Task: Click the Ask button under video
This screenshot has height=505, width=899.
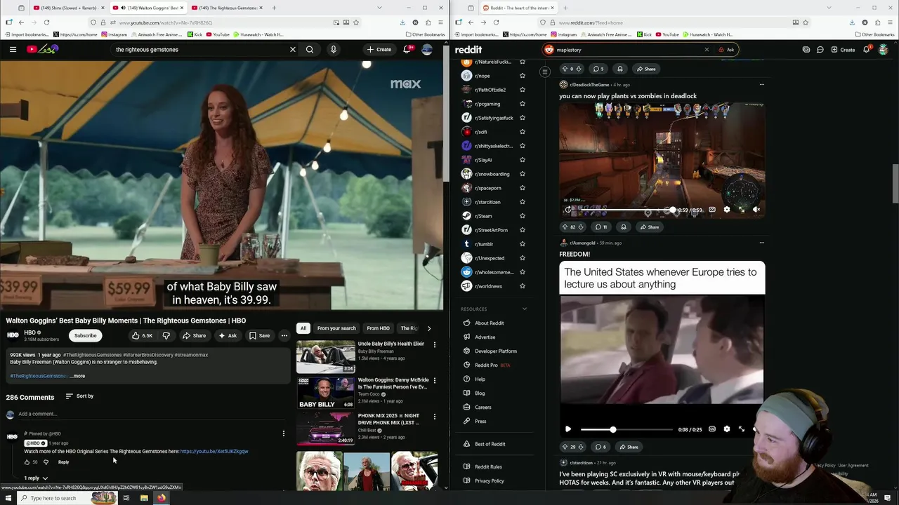Action: [x=228, y=336]
